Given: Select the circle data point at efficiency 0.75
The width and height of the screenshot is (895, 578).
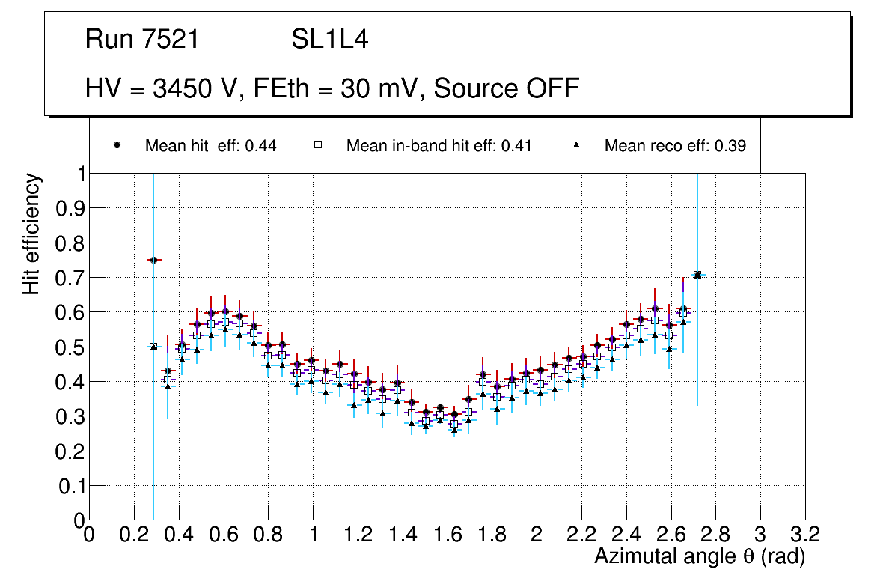Looking at the screenshot, I should point(153,260).
